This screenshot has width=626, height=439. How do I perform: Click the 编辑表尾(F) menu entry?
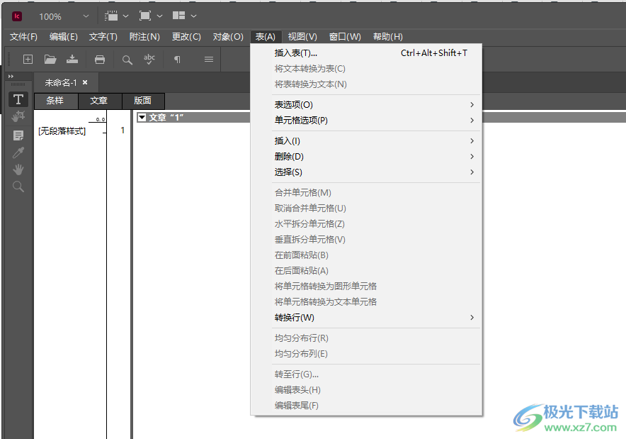click(366, 406)
